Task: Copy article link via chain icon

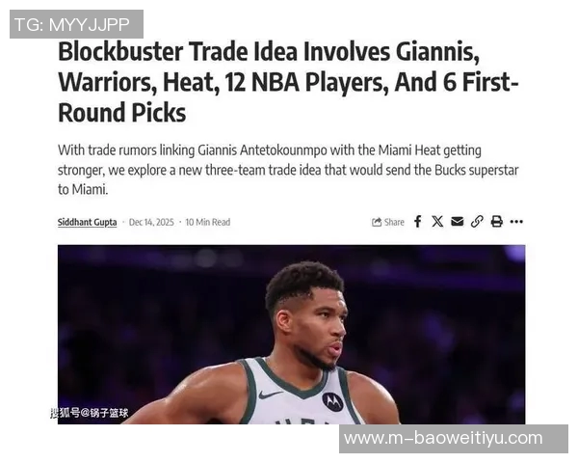Action: (x=477, y=222)
